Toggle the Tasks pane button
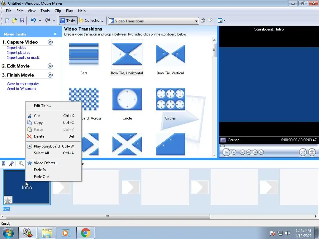Viewport: 319px width, 239px height. [68, 21]
